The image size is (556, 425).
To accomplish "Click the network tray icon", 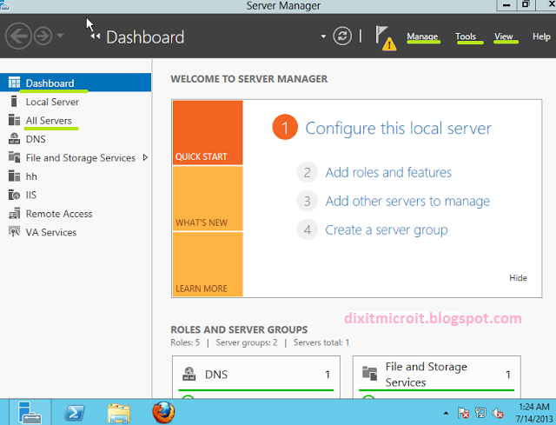I will 480,413.
